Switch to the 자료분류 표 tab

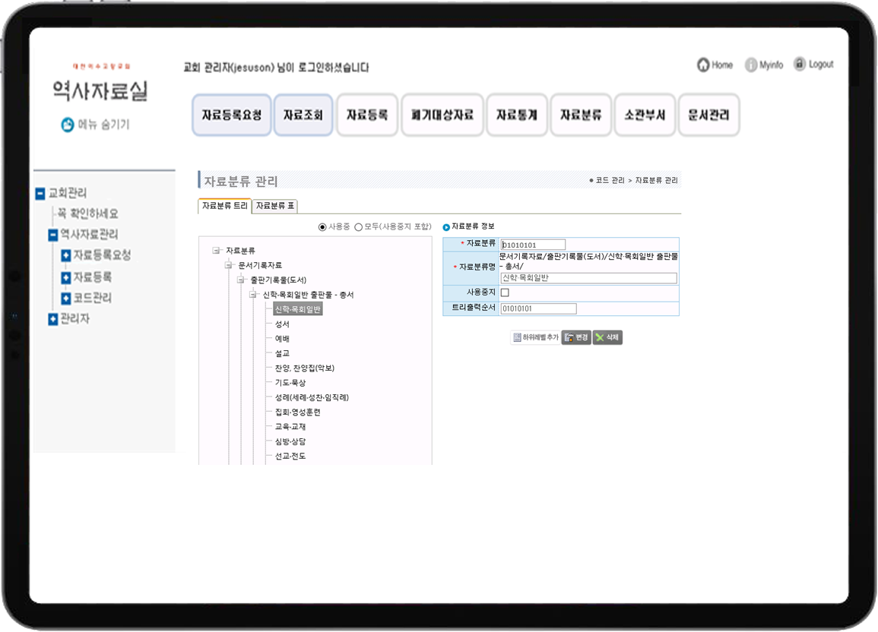point(275,206)
